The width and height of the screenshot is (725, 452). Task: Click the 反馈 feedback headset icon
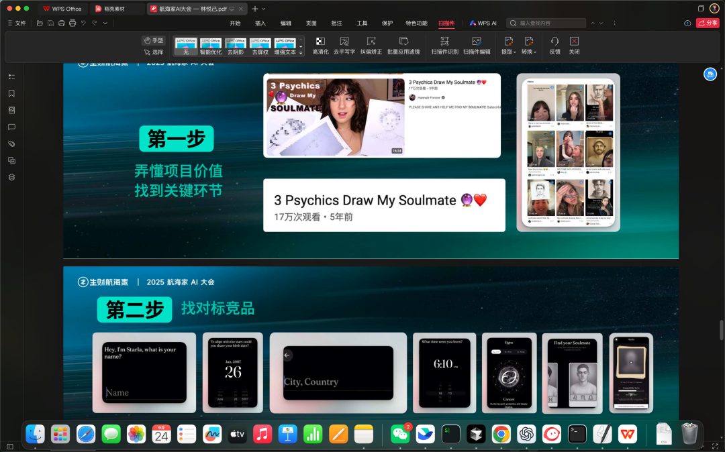pos(554,46)
